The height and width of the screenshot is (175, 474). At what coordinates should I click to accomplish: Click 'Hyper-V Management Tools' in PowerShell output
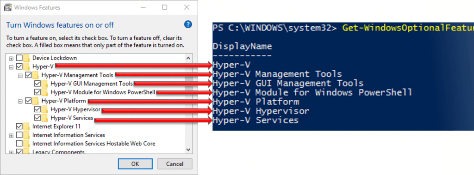click(x=277, y=74)
